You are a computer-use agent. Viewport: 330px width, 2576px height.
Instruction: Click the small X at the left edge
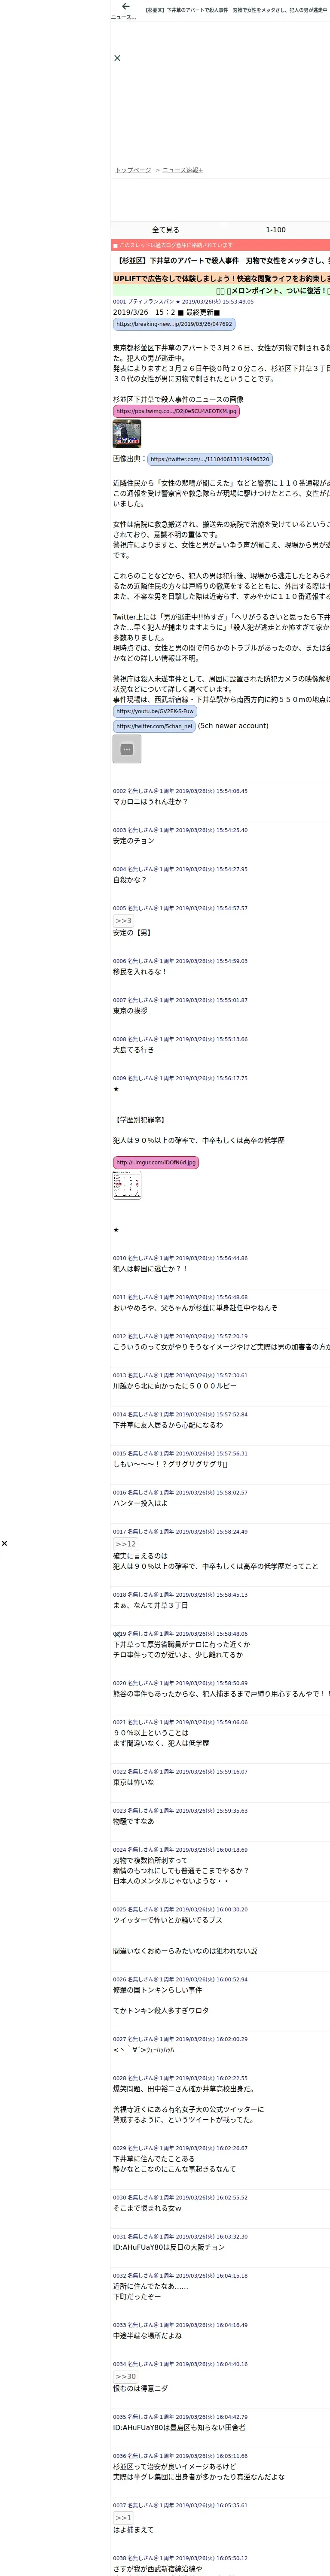(4, 1543)
